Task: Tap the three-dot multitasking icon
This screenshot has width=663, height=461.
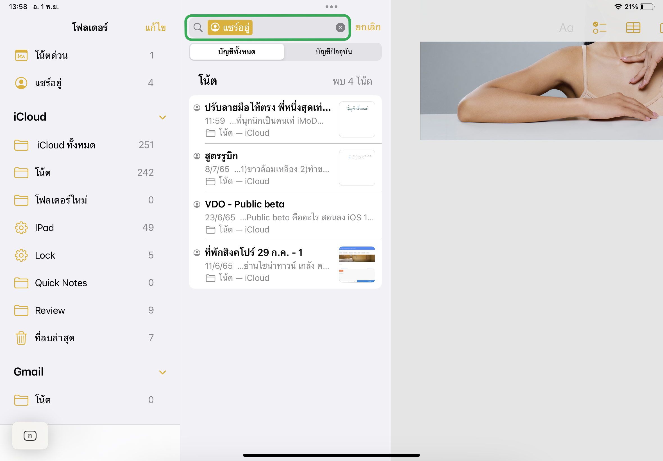Action: click(x=331, y=7)
